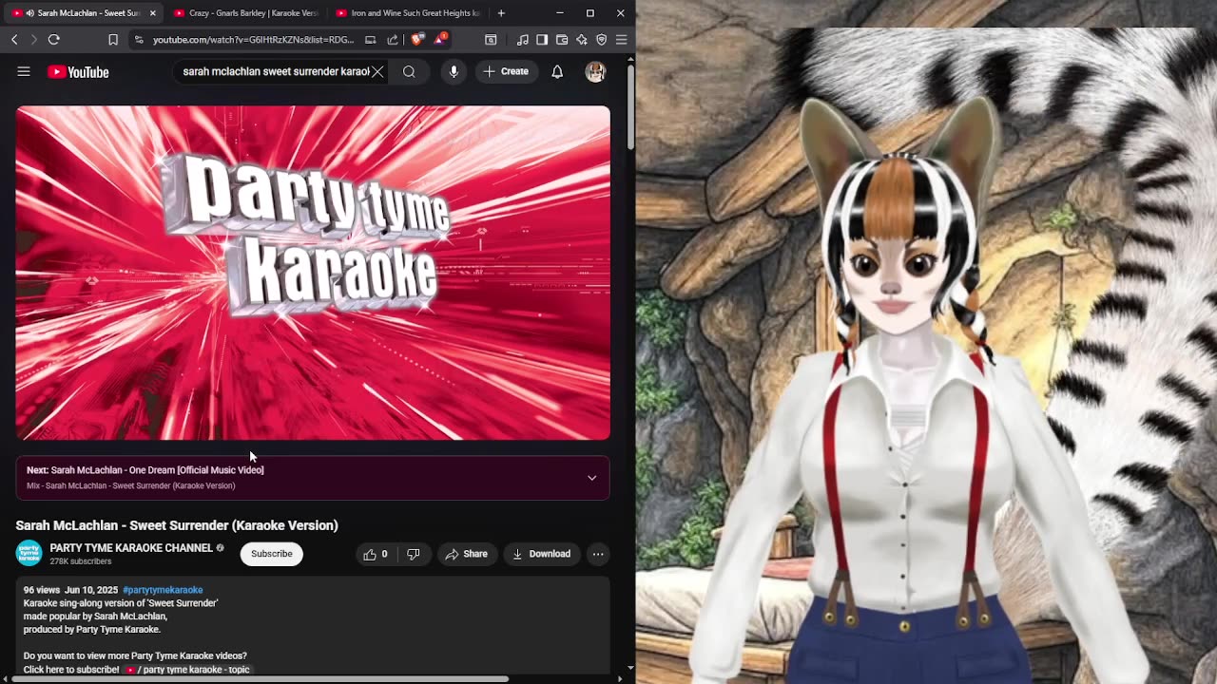Click the video title 'Sweet Surrender (Karaoke Version)'
1217x684 pixels.
[177, 525]
